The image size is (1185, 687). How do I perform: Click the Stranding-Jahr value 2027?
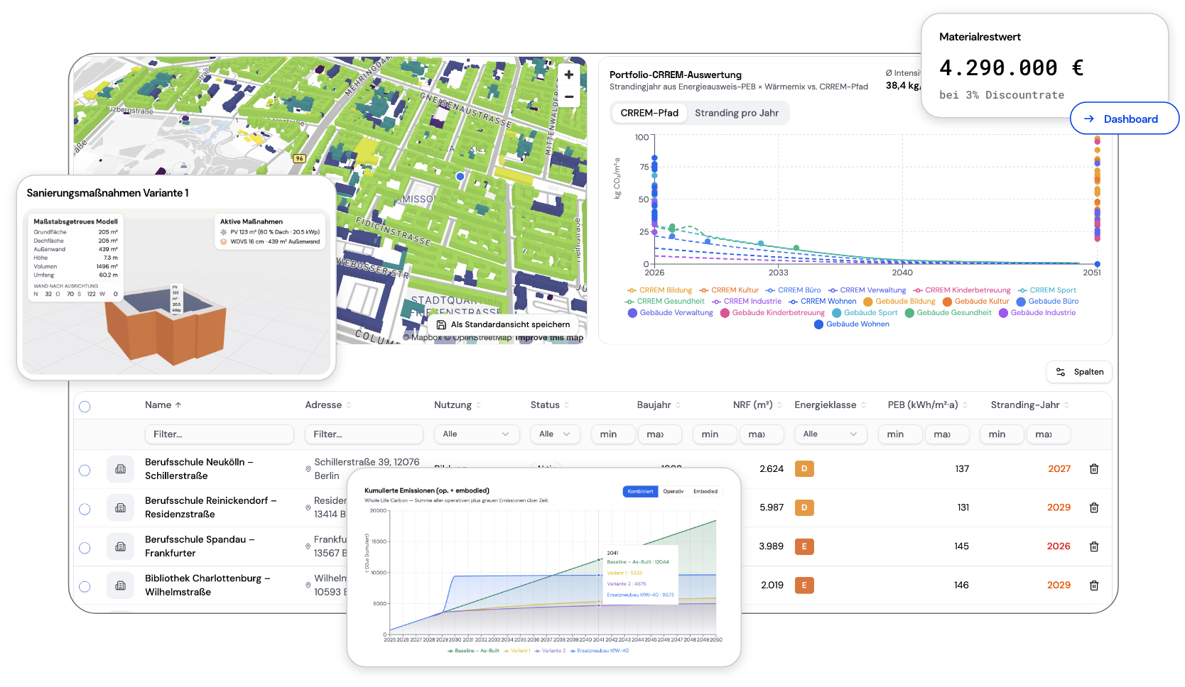pyautogui.click(x=1059, y=469)
